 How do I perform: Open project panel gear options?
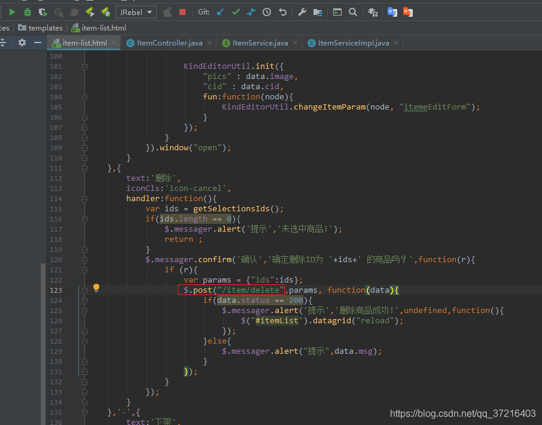(22, 43)
